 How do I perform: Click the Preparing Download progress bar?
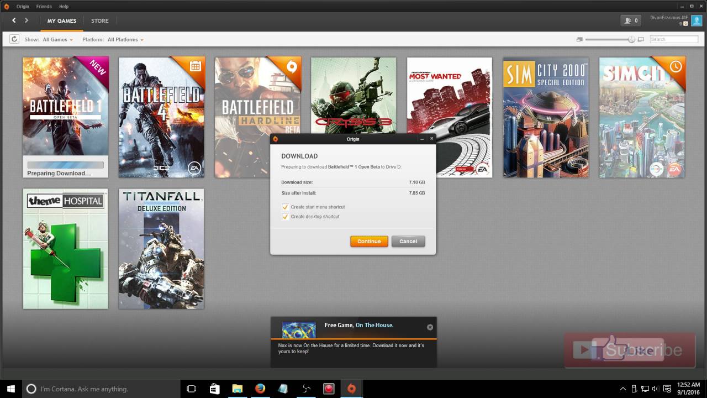coord(65,165)
